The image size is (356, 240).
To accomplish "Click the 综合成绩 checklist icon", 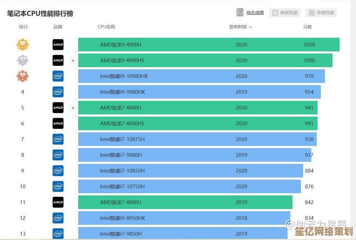I will [240, 13].
